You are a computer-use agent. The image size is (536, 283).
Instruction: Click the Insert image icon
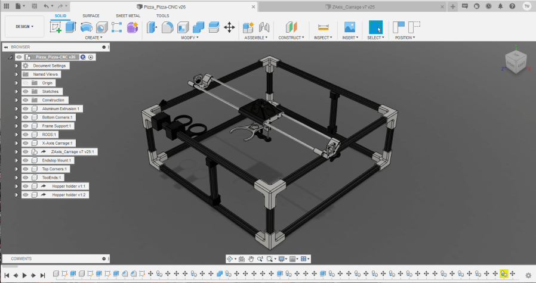350,27
